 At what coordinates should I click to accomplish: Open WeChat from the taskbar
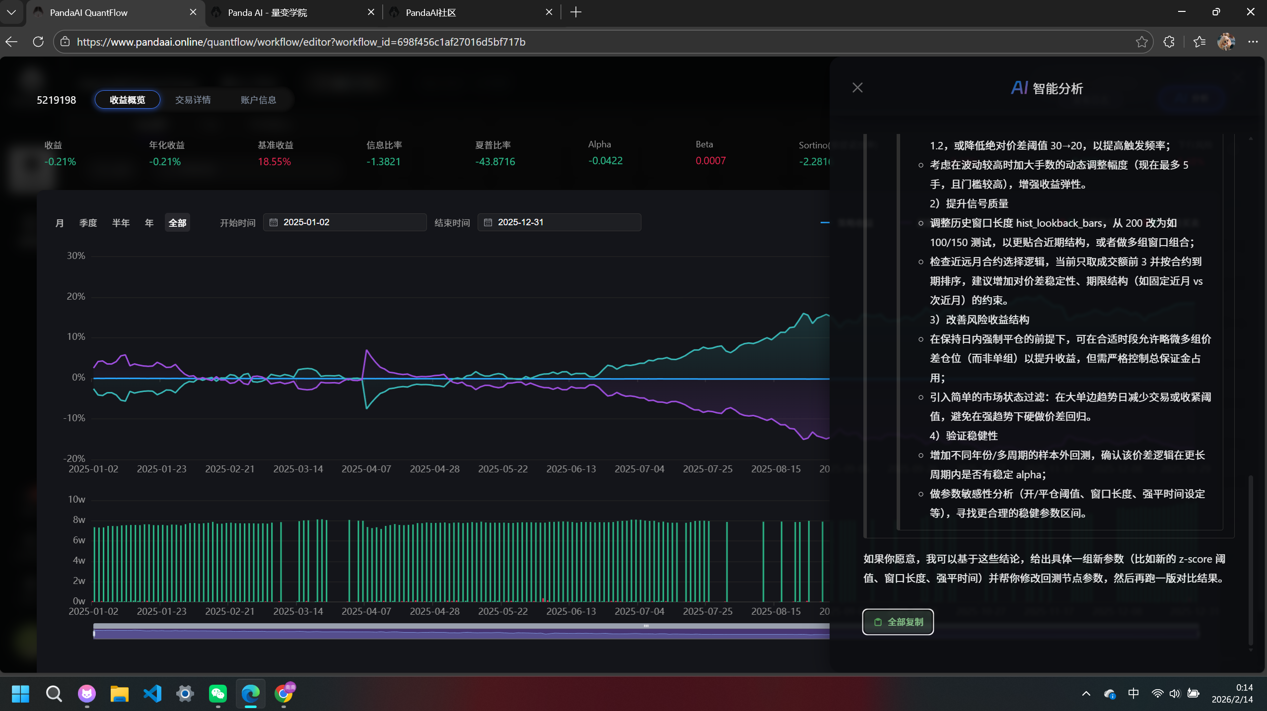pyautogui.click(x=218, y=694)
